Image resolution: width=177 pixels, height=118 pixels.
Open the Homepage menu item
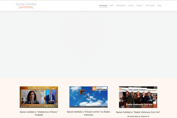coord(103,5)
